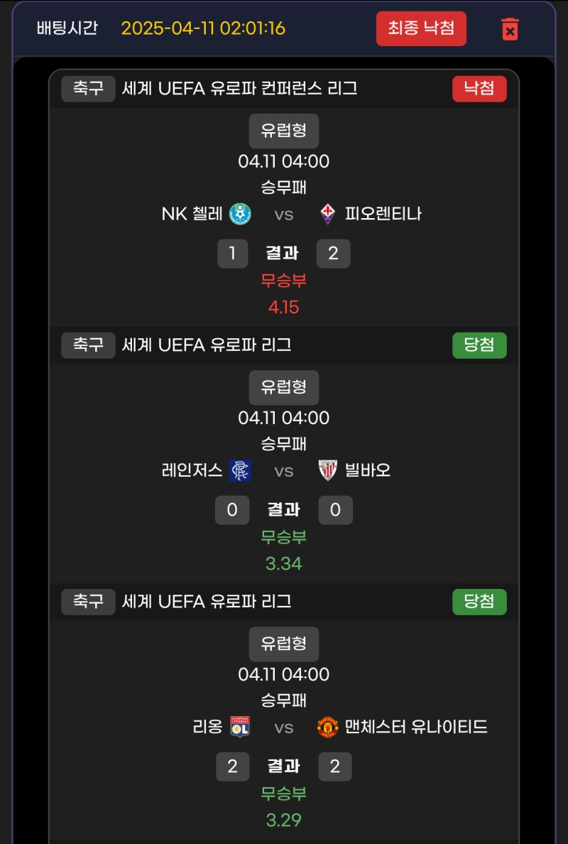Click the 유럽형 label for Rangers match
This screenshot has height=844, width=568.
point(284,387)
